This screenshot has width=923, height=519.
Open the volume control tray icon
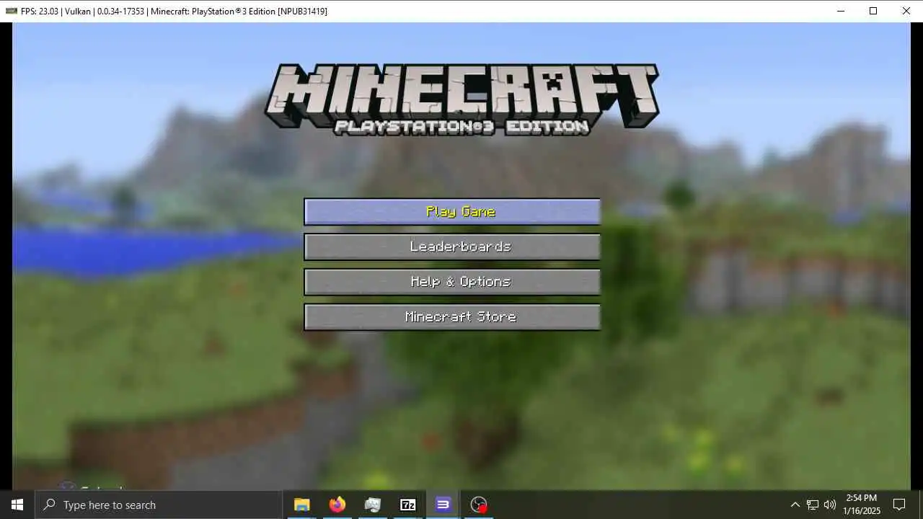[x=829, y=505]
